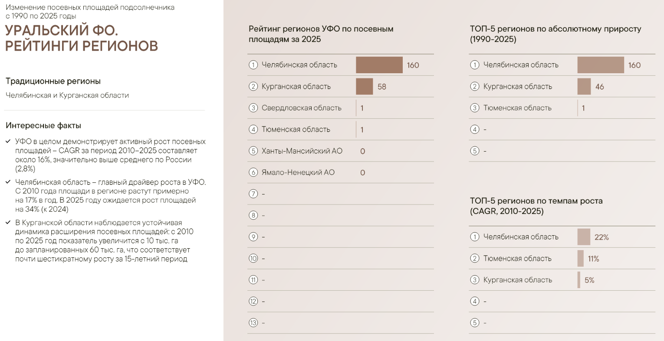Click the checkmark beside Челябинская область driver fact

(x=8, y=182)
